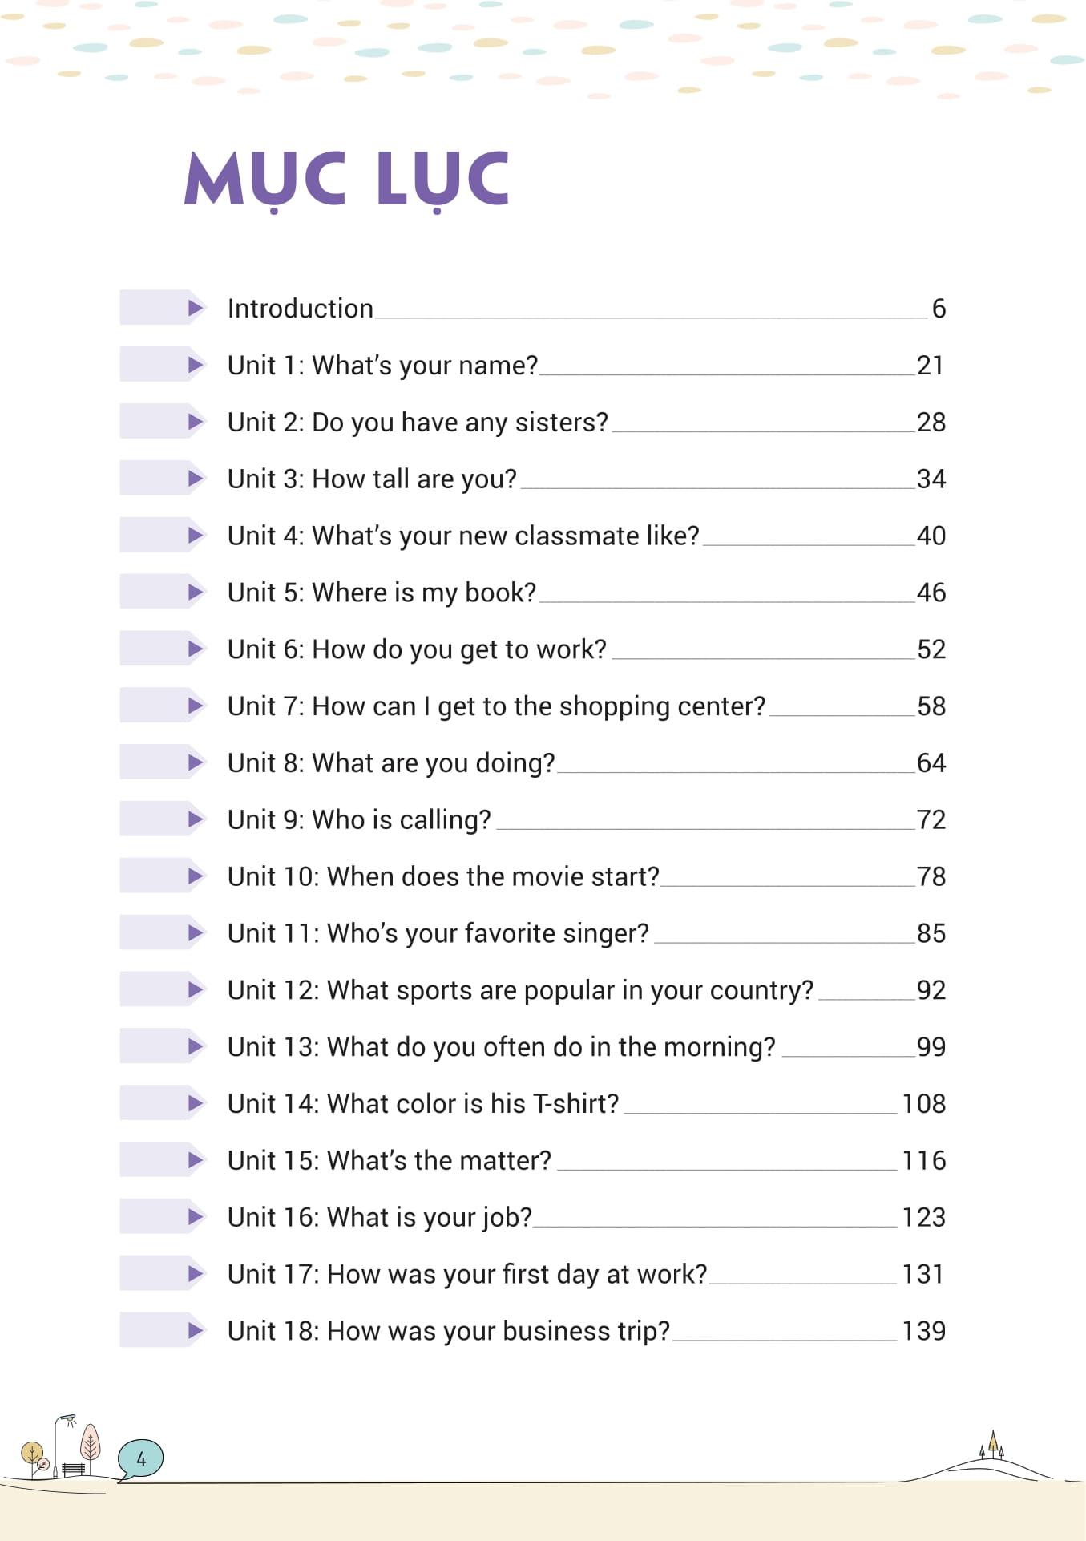Open Unit 17: How was your first day at work?
1086x1541 pixels.
[x=467, y=1275]
